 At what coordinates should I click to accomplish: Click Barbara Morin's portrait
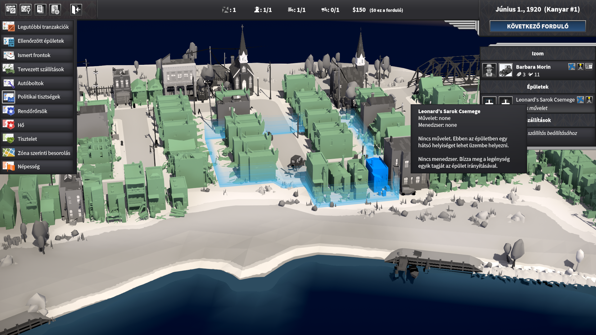pos(489,70)
